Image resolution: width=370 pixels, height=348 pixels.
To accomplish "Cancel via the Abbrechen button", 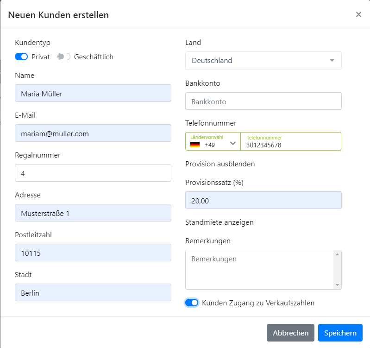I will (x=290, y=333).
